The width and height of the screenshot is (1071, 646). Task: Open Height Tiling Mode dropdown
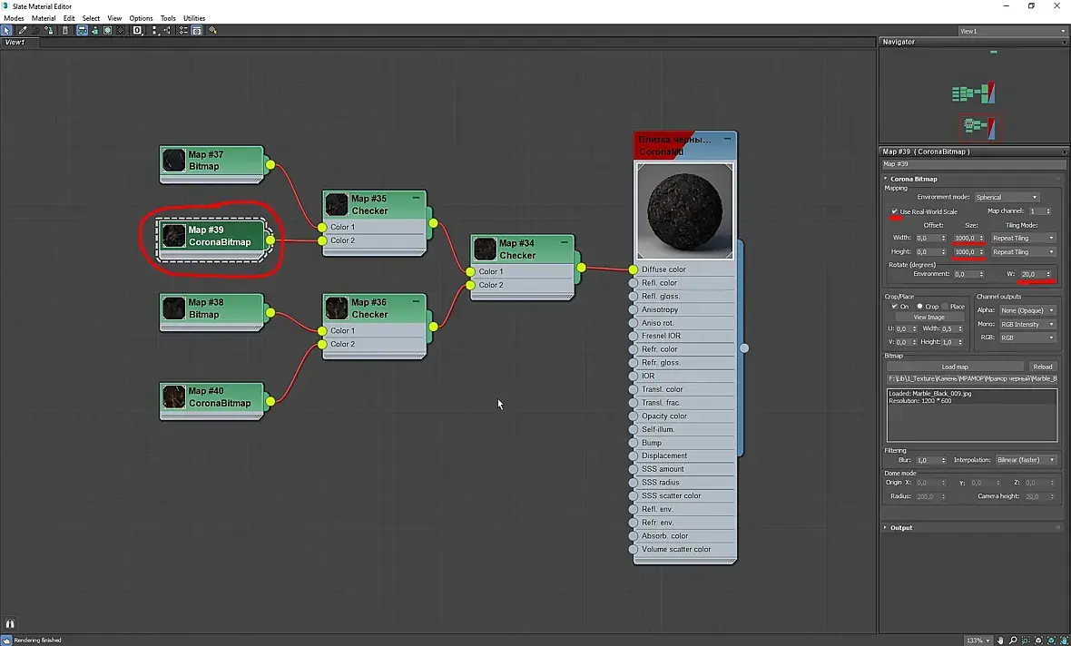tap(1023, 252)
